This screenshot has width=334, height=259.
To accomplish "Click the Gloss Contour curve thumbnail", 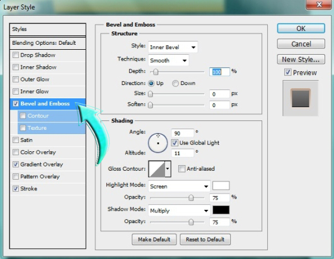I will (157, 169).
